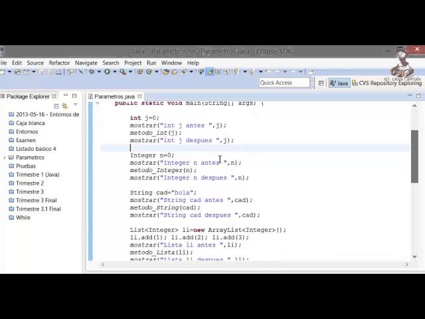Minimize the Package Explorer panel

pyautogui.click(x=66, y=96)
